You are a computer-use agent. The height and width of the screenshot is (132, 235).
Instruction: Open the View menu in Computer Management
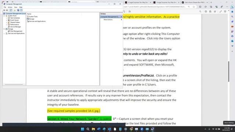15,7
